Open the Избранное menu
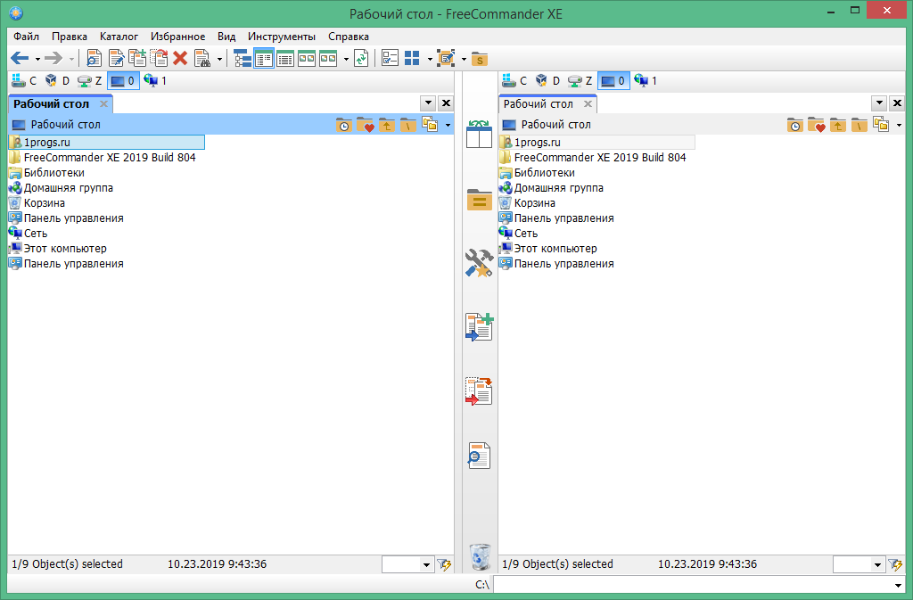Viewport: 913px width, 600px height. click(178, 37)
